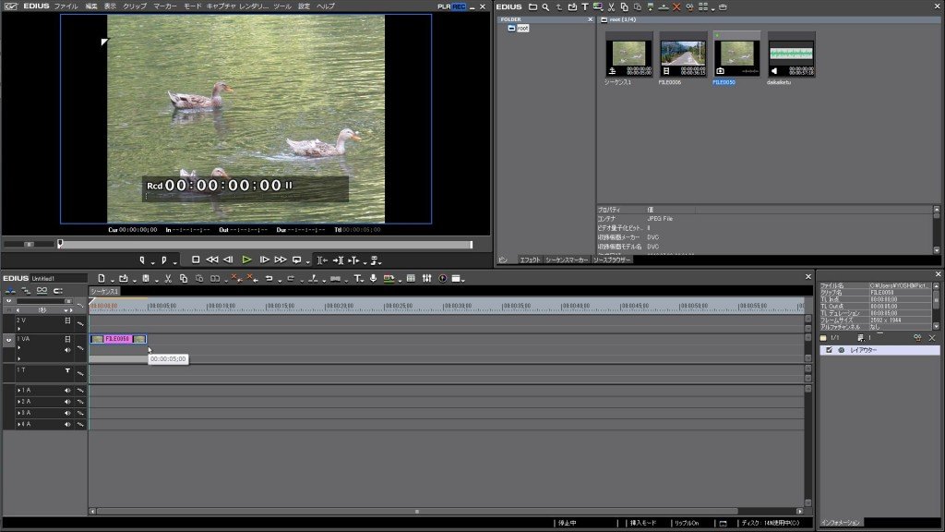
Task: Toggle video mute on 1 VA track
Action: point(67,340)
